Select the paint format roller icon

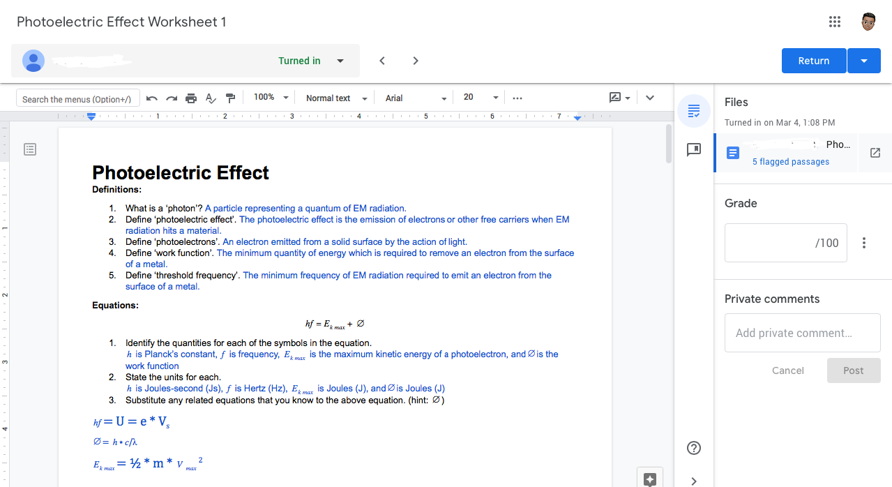pyautogui.click(x=231, y=98)
